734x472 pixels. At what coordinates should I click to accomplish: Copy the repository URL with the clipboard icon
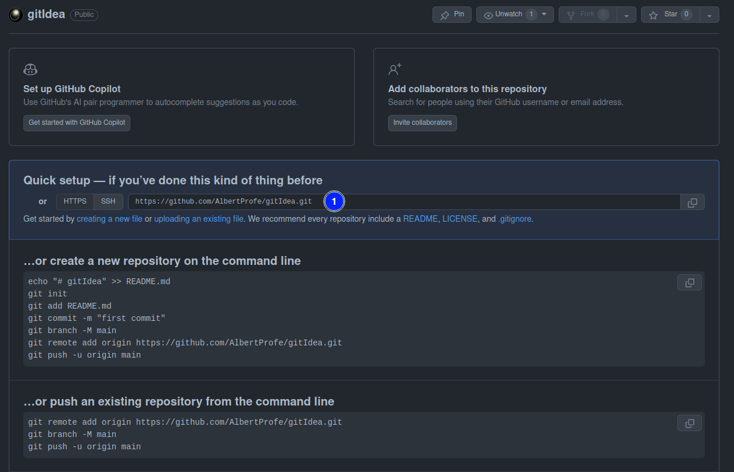(x=693, y=202)
